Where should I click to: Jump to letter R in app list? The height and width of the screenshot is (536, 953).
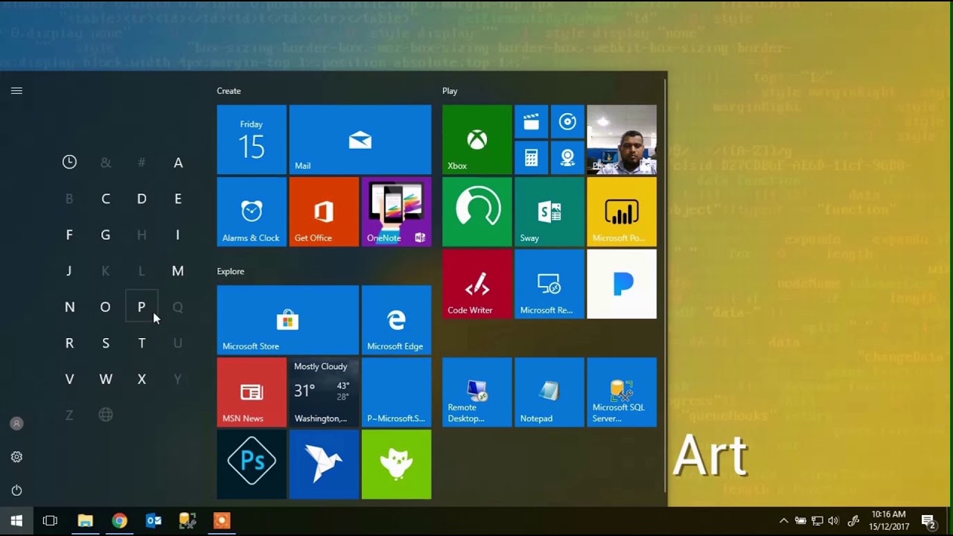(69, 343)
